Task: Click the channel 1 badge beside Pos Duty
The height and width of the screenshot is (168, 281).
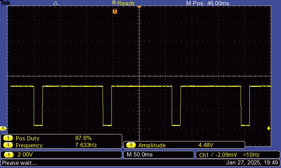Action: tap(8, 138)
